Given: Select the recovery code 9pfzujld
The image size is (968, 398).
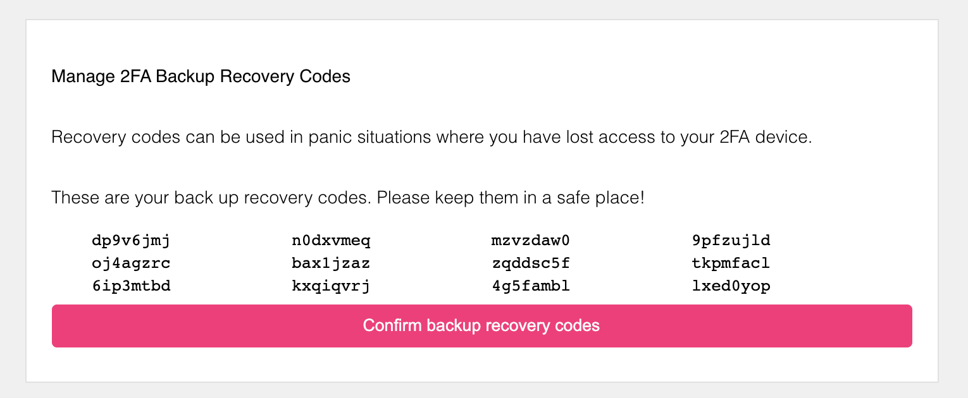Looking at the screenshot, I should (x=731, y=240).
